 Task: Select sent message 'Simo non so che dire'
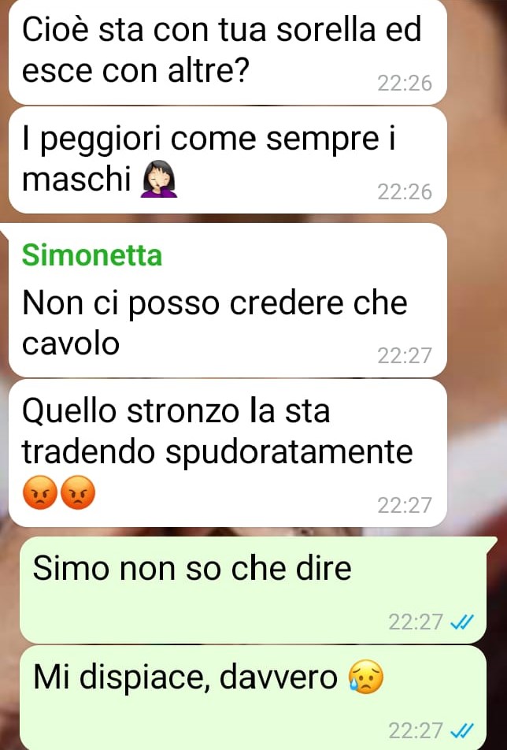[253, 590]
